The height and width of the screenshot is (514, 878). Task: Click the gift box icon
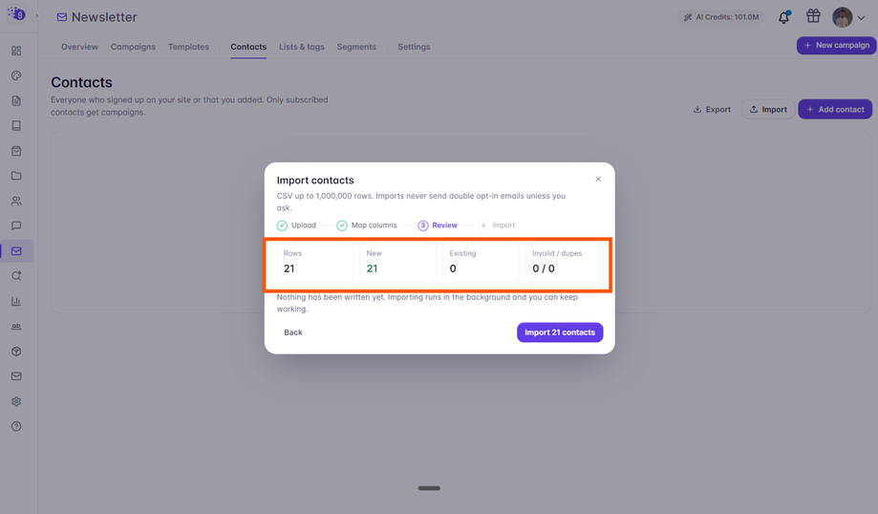[x=813, y=16]
